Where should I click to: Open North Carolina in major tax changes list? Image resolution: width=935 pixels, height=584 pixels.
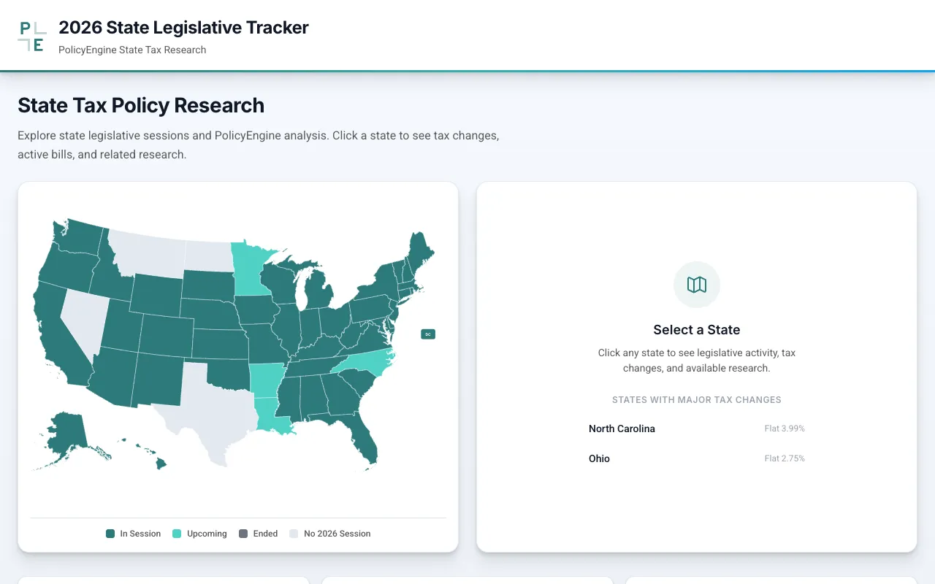[622, 429]
